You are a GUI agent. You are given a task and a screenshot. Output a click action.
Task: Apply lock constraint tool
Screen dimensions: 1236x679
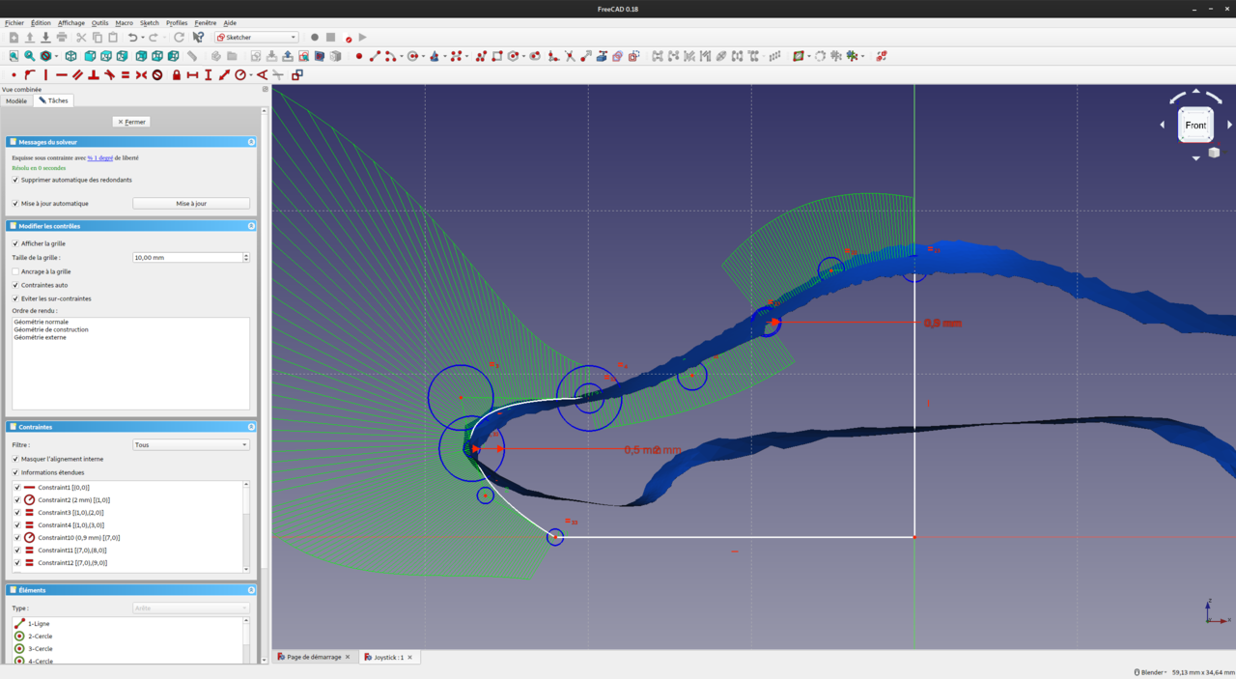click(x=177, y=74)
